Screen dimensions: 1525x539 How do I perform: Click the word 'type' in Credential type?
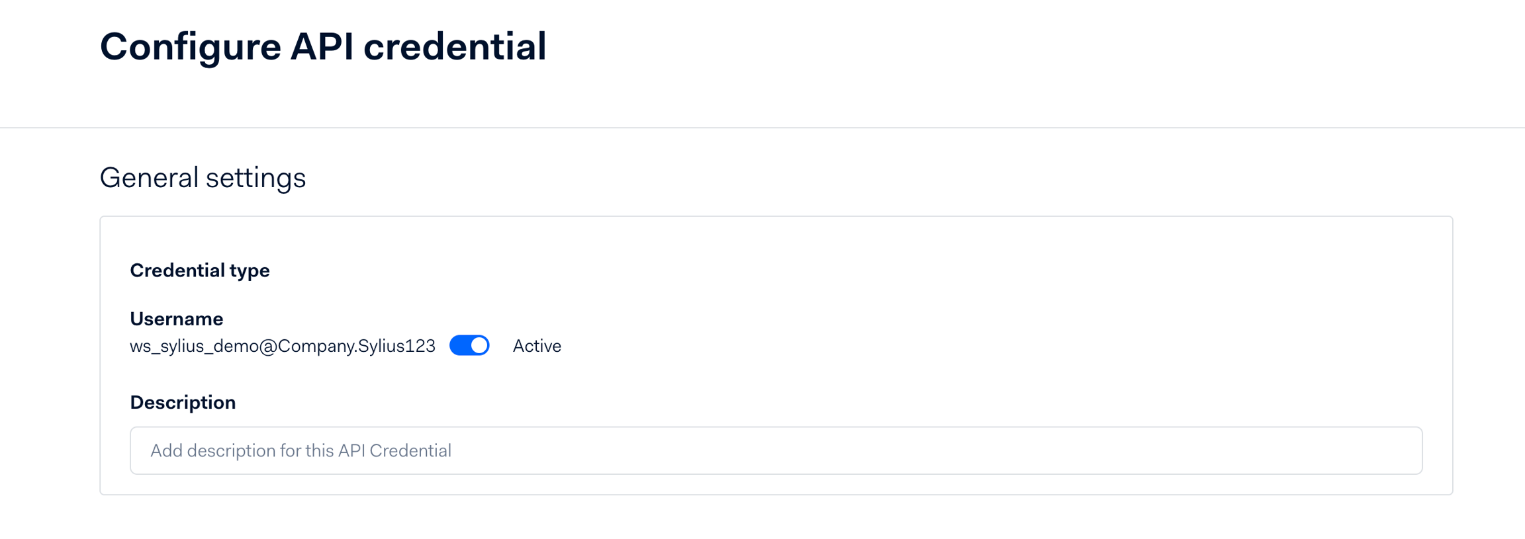coord(250,270)
